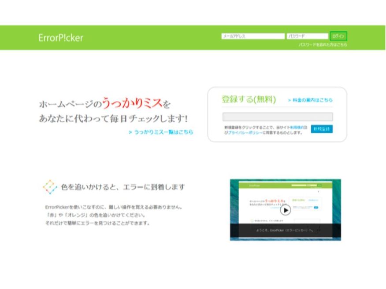Click the line それだけで簡単にエラーを見つけることができます
This screenshot has width=386, height=289.
[x=97, y=223]
